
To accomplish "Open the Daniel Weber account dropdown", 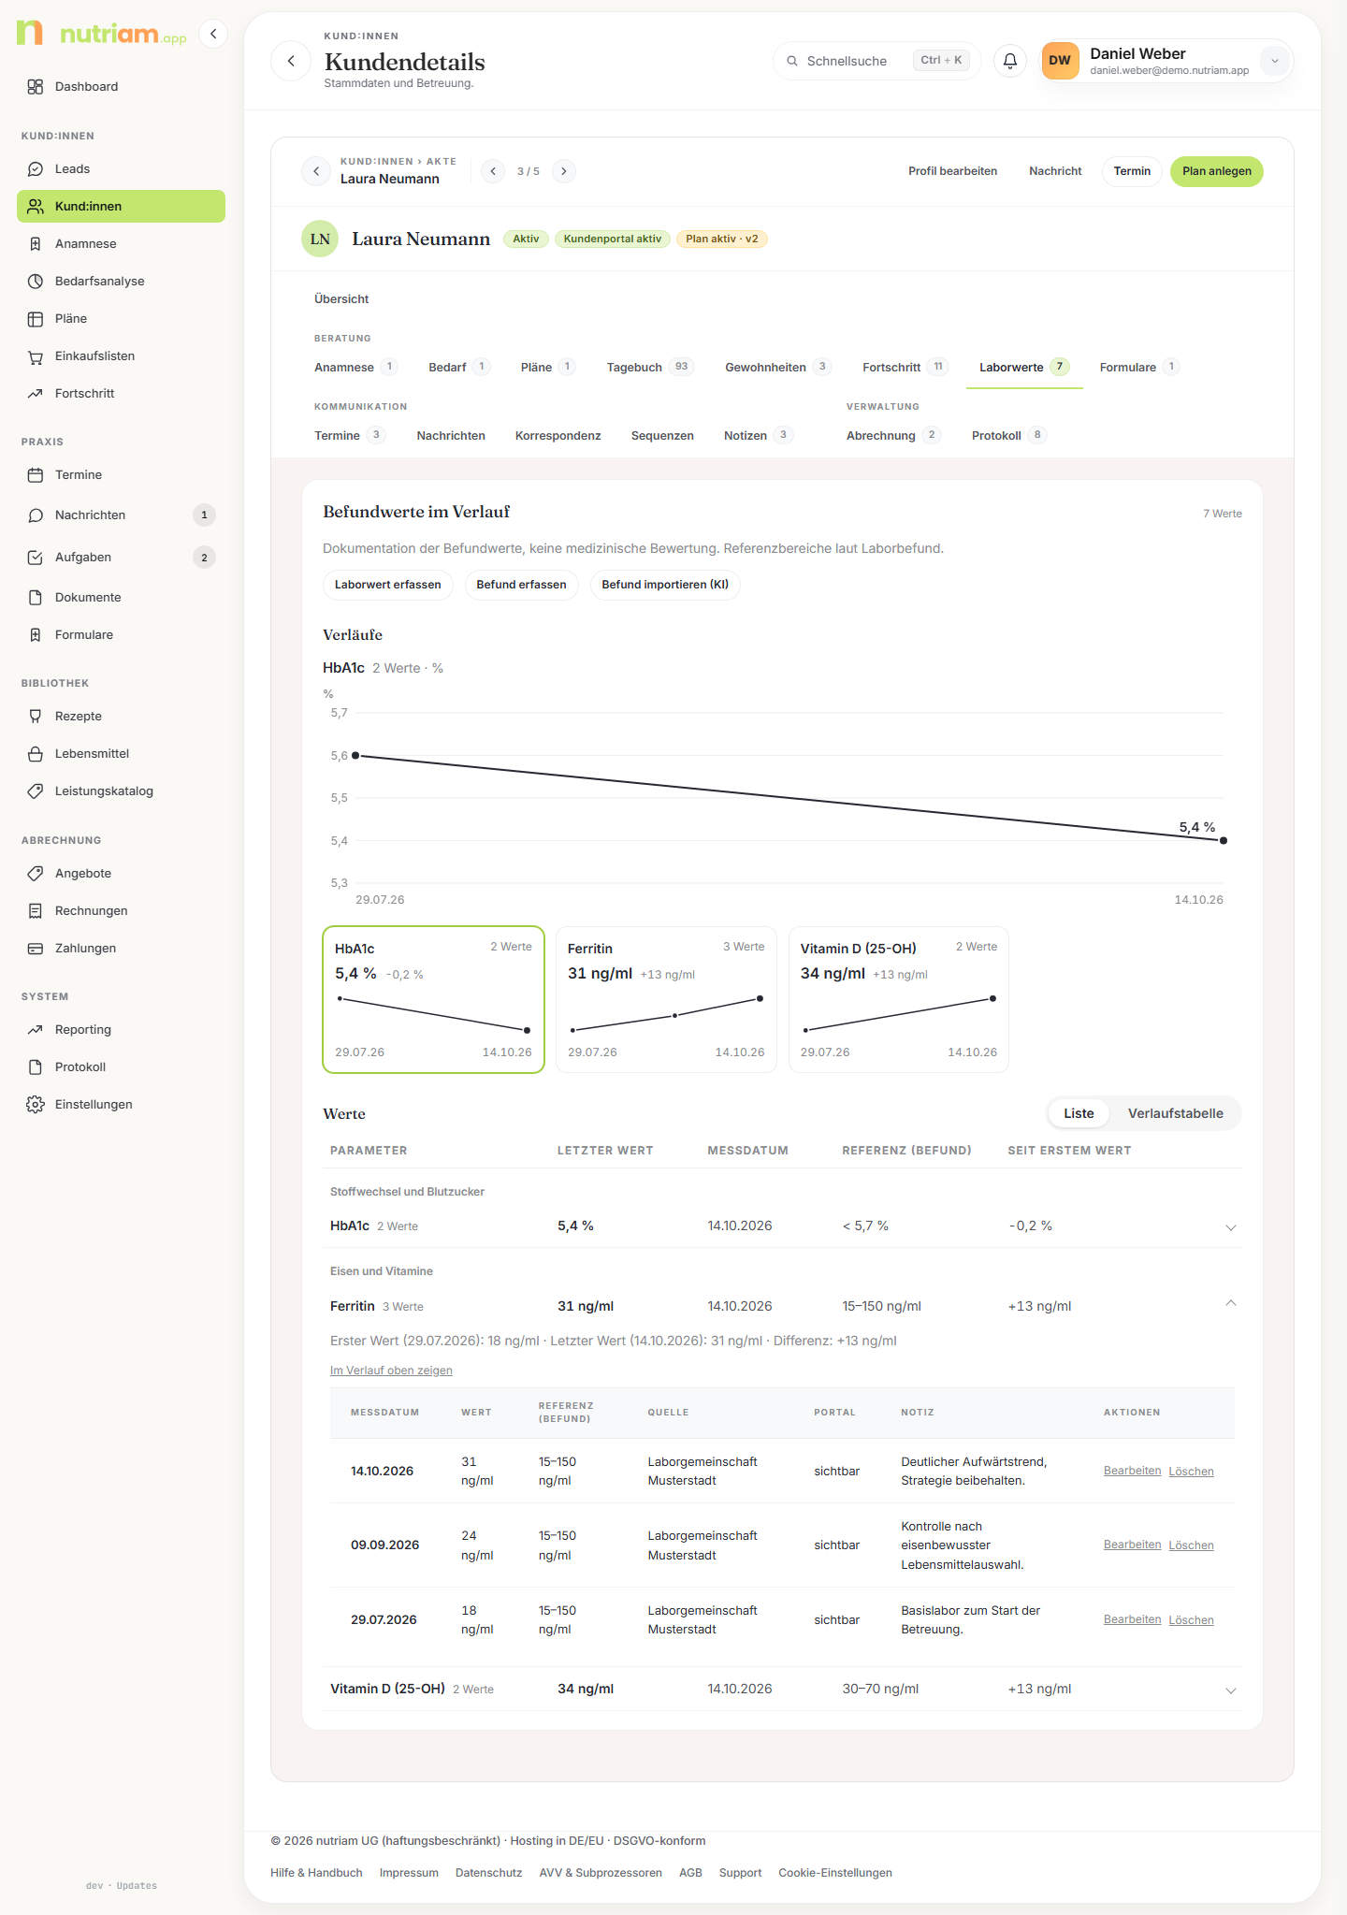I will pyautogui.click(x=1274, y=61).
